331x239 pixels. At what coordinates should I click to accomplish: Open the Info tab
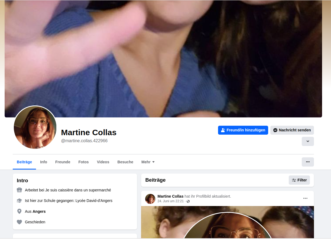44,162
